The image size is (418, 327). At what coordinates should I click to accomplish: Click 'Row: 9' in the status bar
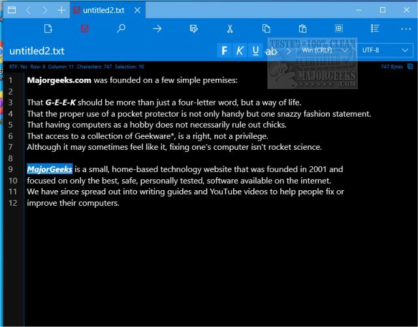[38, 66]
